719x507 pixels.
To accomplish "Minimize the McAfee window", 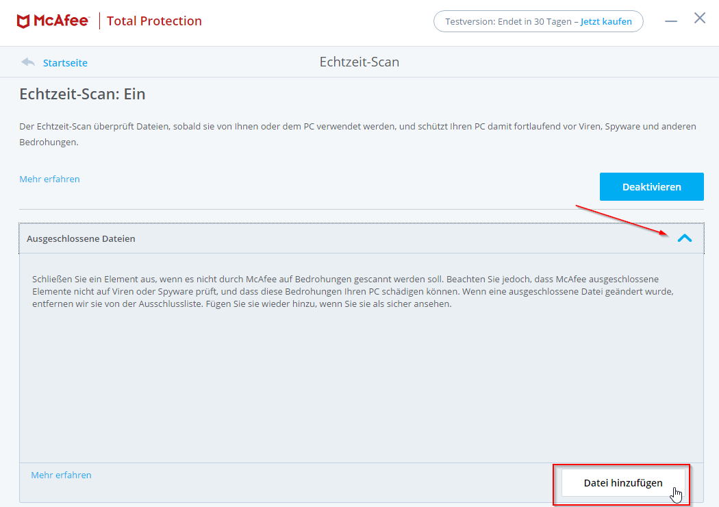I will [671, 21].
